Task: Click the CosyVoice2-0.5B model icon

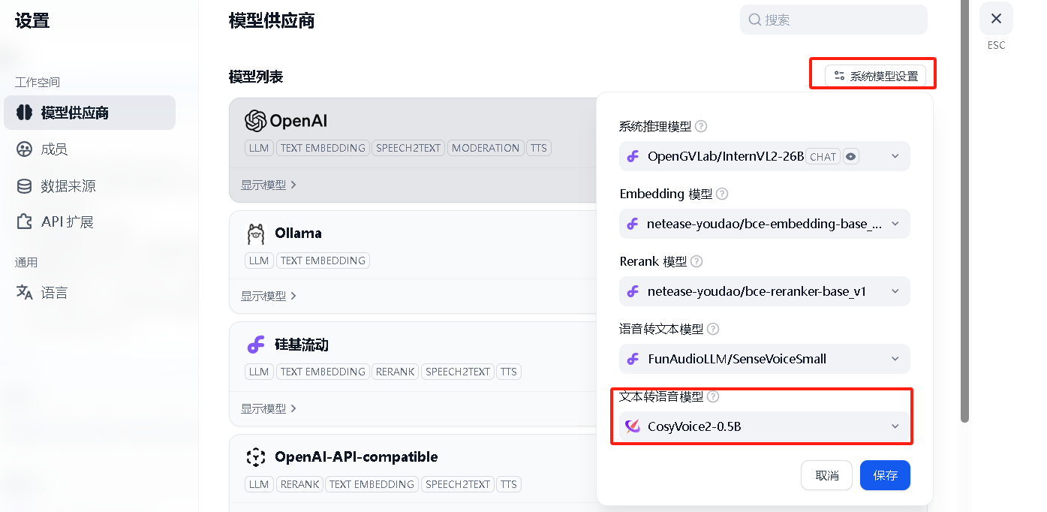Action: tap(633, 426)
